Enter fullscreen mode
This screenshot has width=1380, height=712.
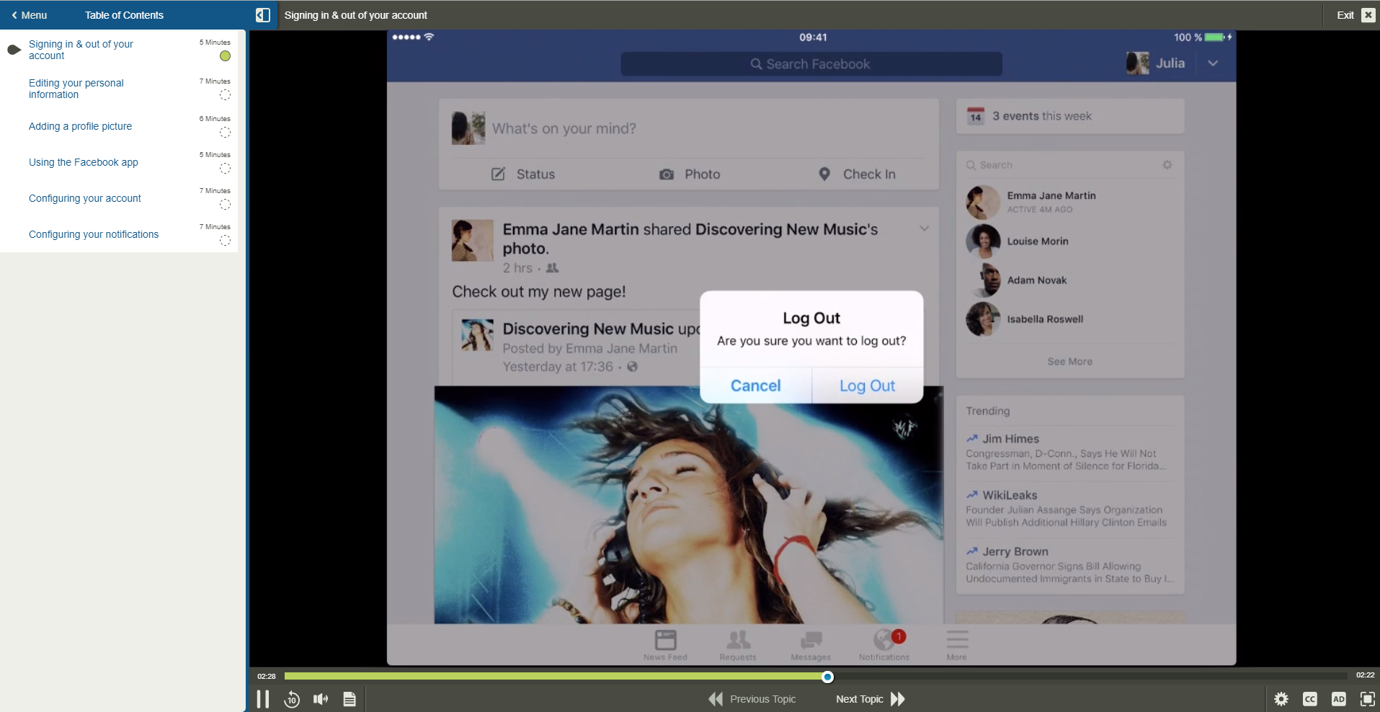pos(1366,698)
